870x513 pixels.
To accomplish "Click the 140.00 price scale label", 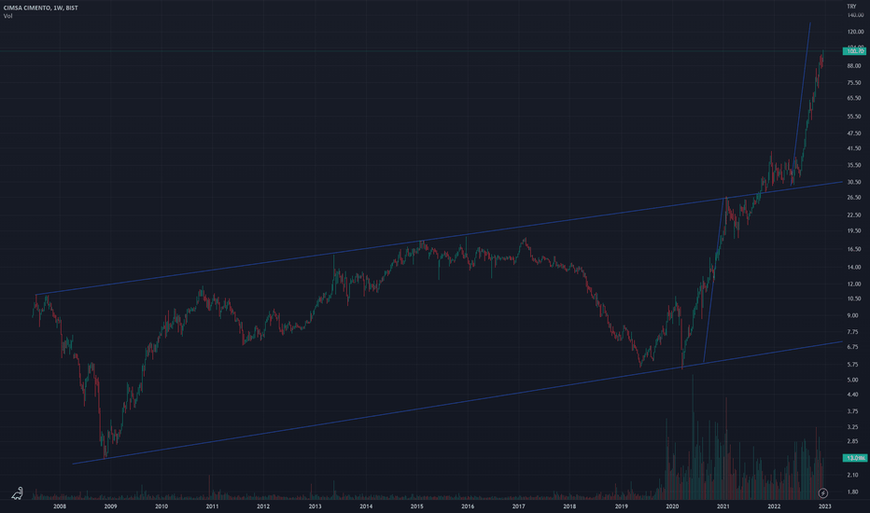I will point(855,16).
